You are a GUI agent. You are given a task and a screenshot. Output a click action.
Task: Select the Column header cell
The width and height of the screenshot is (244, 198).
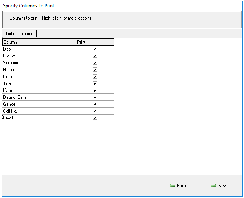[x=39, y=42]
